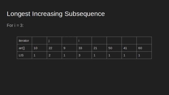Click the 'Longest Increasing Subsequence' title
This screenshot has width=169, height=95.
pyautogui.click(x=56, y=14)
